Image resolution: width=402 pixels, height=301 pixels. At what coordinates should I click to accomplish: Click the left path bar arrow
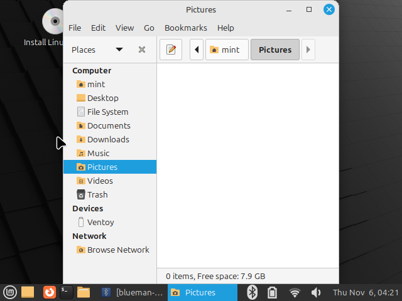click(197, 50)
